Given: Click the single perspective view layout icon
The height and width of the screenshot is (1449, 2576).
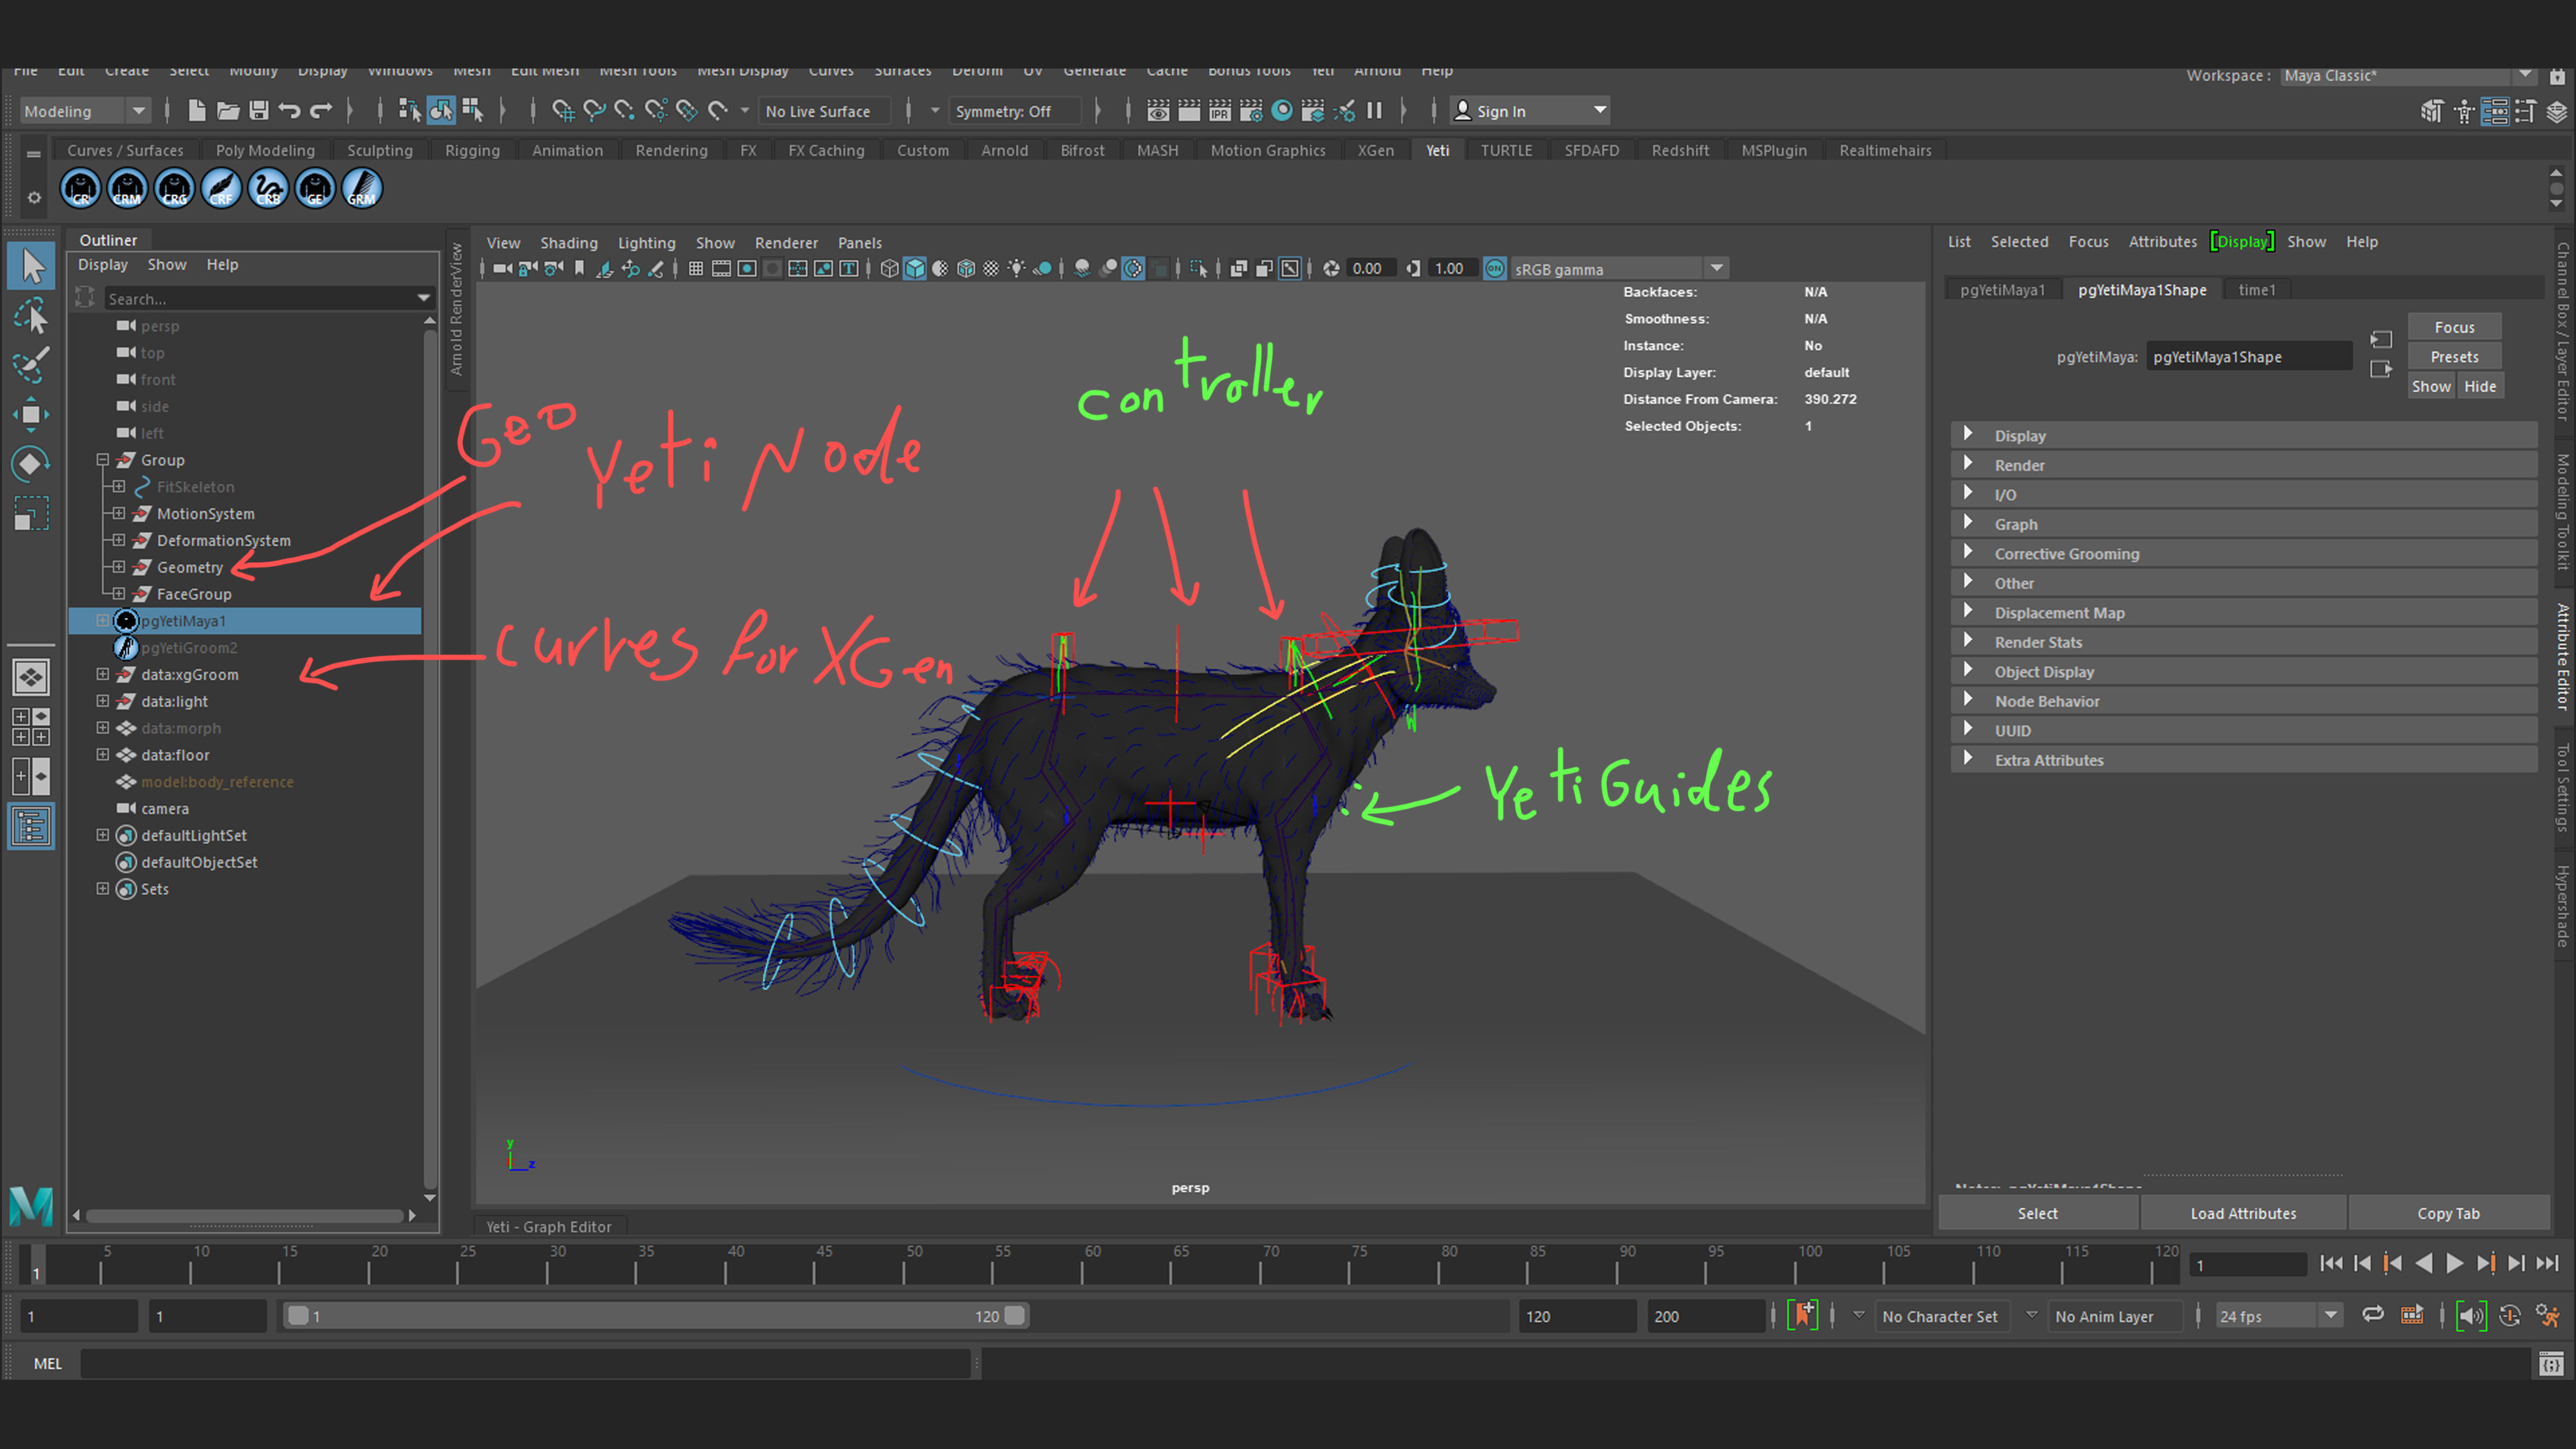Looking at the screenshot, I should (x=31, y=678).
